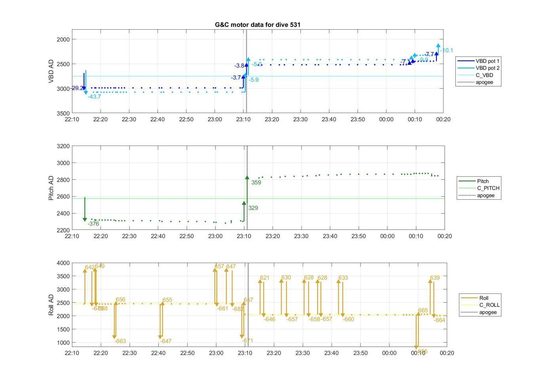This screenshot has width=554, height=390.
Task: Click the '-7.7' VBD annotation
Action: 429,54
